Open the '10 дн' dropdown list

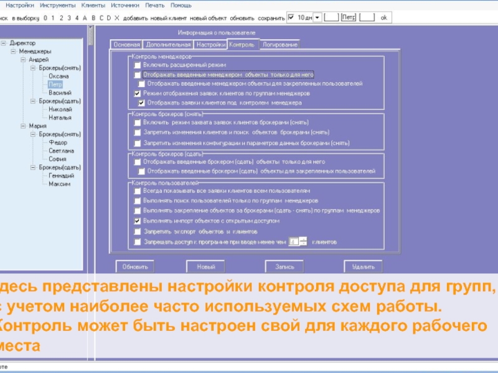[x=317, y=17]
